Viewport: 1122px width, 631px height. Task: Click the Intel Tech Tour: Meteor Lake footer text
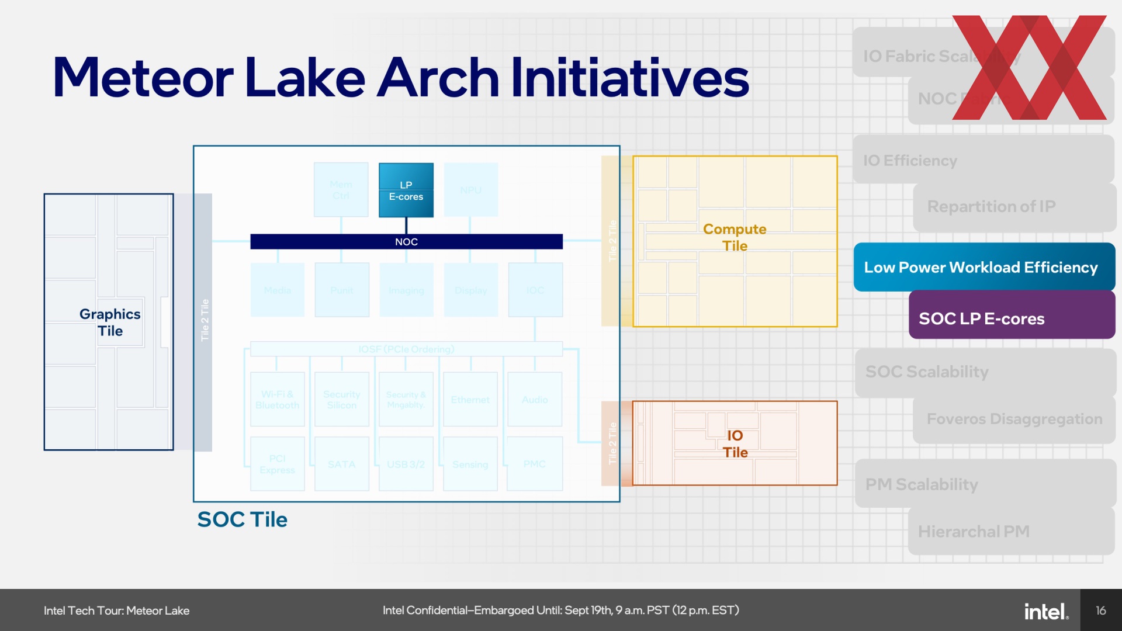tap(116, 611)
